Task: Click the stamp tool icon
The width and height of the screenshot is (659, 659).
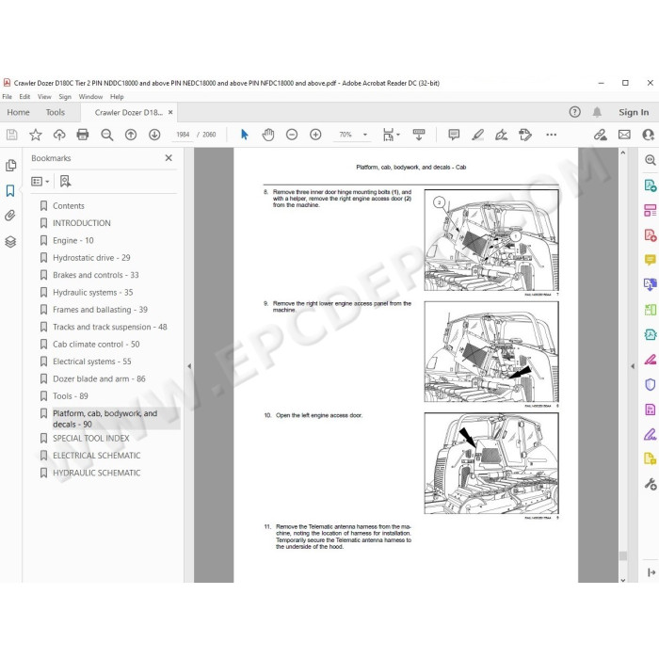Action: click(525, 135)
